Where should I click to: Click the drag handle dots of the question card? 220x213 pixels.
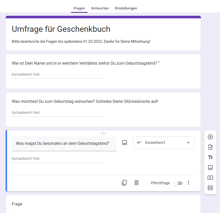point(104,133)
